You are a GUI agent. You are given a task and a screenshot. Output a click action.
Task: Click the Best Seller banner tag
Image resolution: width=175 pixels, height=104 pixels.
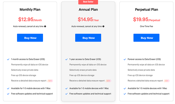coord(88,2)
